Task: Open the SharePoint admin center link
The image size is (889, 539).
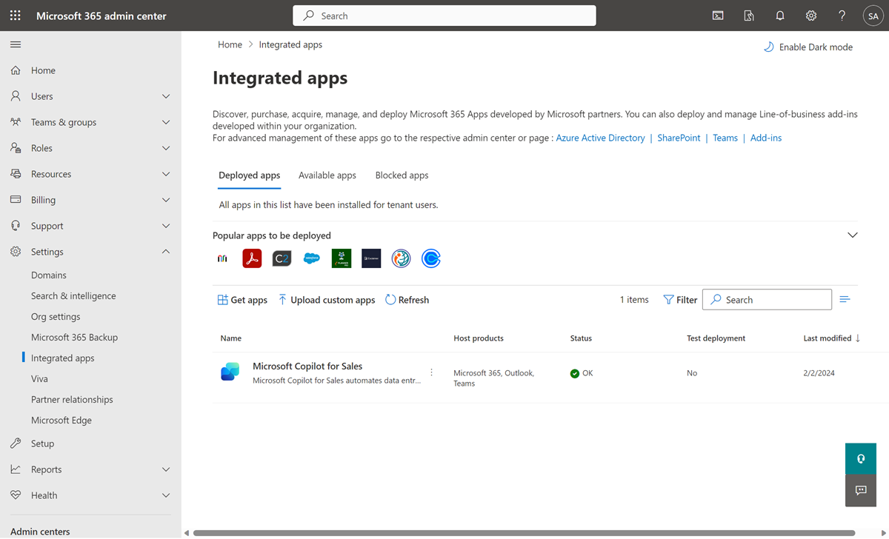Action: click(x=679, y=137)
